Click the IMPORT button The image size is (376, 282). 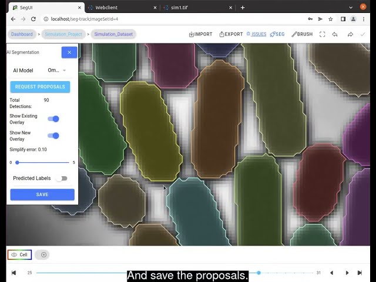click(200, 34)
